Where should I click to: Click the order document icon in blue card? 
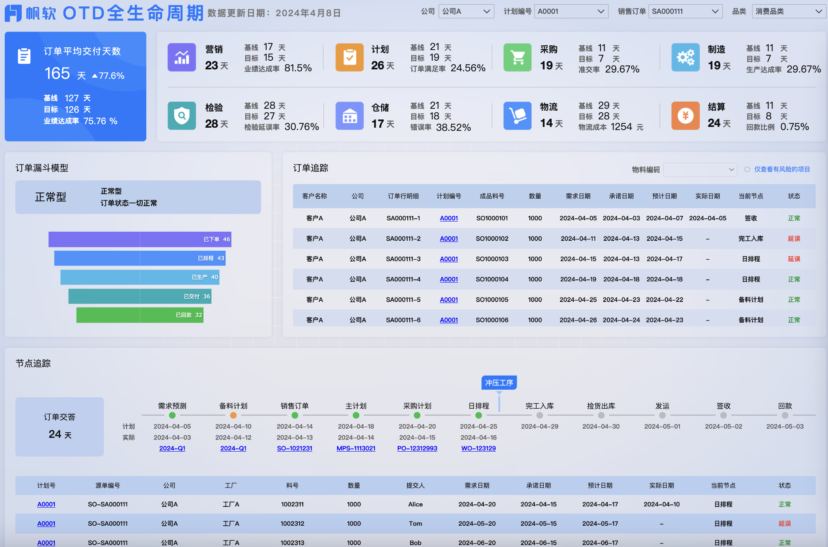pos(24,56)
